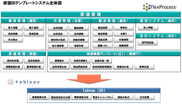The height and width of the screenshot is (104, 182).
Task: Click the FlexProcess cube logo
Action: coord(147,7)
